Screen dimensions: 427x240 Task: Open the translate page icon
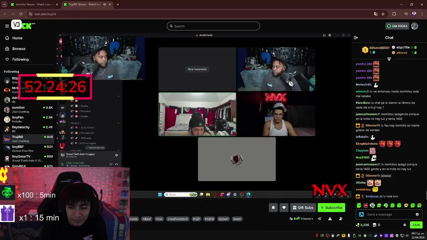(x=376, y=14)
